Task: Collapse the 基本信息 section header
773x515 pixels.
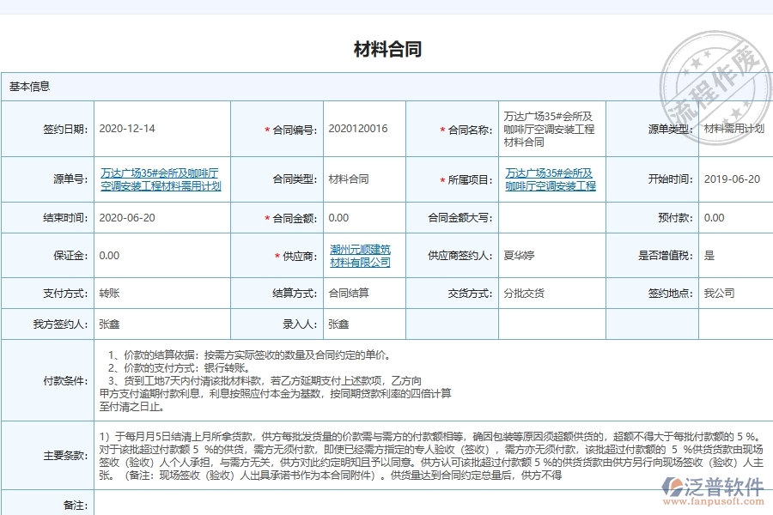Action: coord(29,85)
